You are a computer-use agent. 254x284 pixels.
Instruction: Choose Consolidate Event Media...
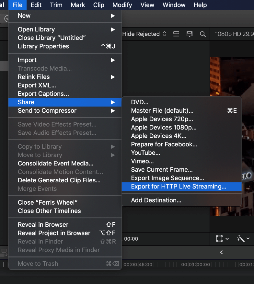(x=65, y=163)
